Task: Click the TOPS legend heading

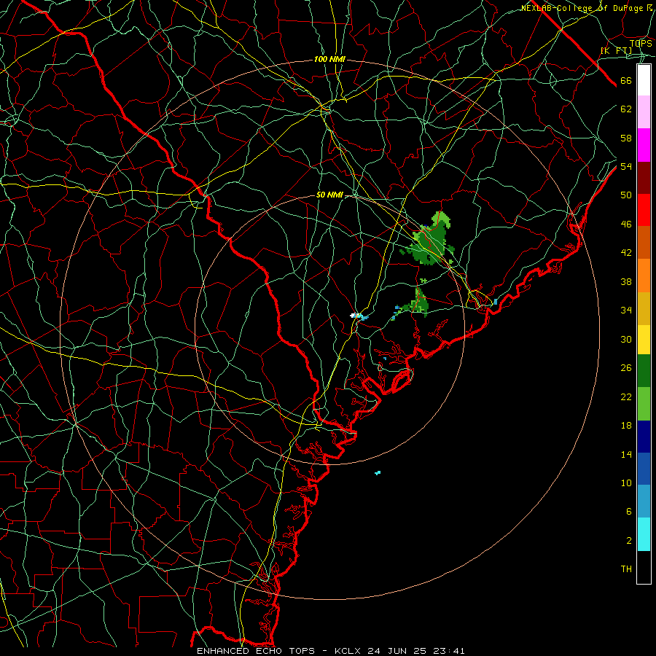Action: [641, 43]
